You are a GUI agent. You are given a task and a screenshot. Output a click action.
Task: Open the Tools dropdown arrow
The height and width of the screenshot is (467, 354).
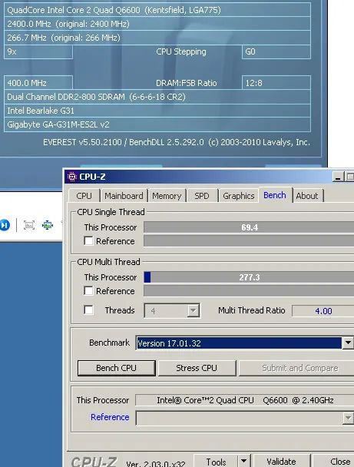pos(244,462)
